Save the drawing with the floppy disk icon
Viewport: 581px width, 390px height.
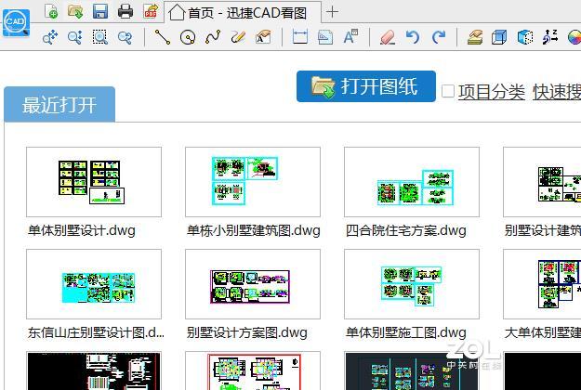coord(100,11)
